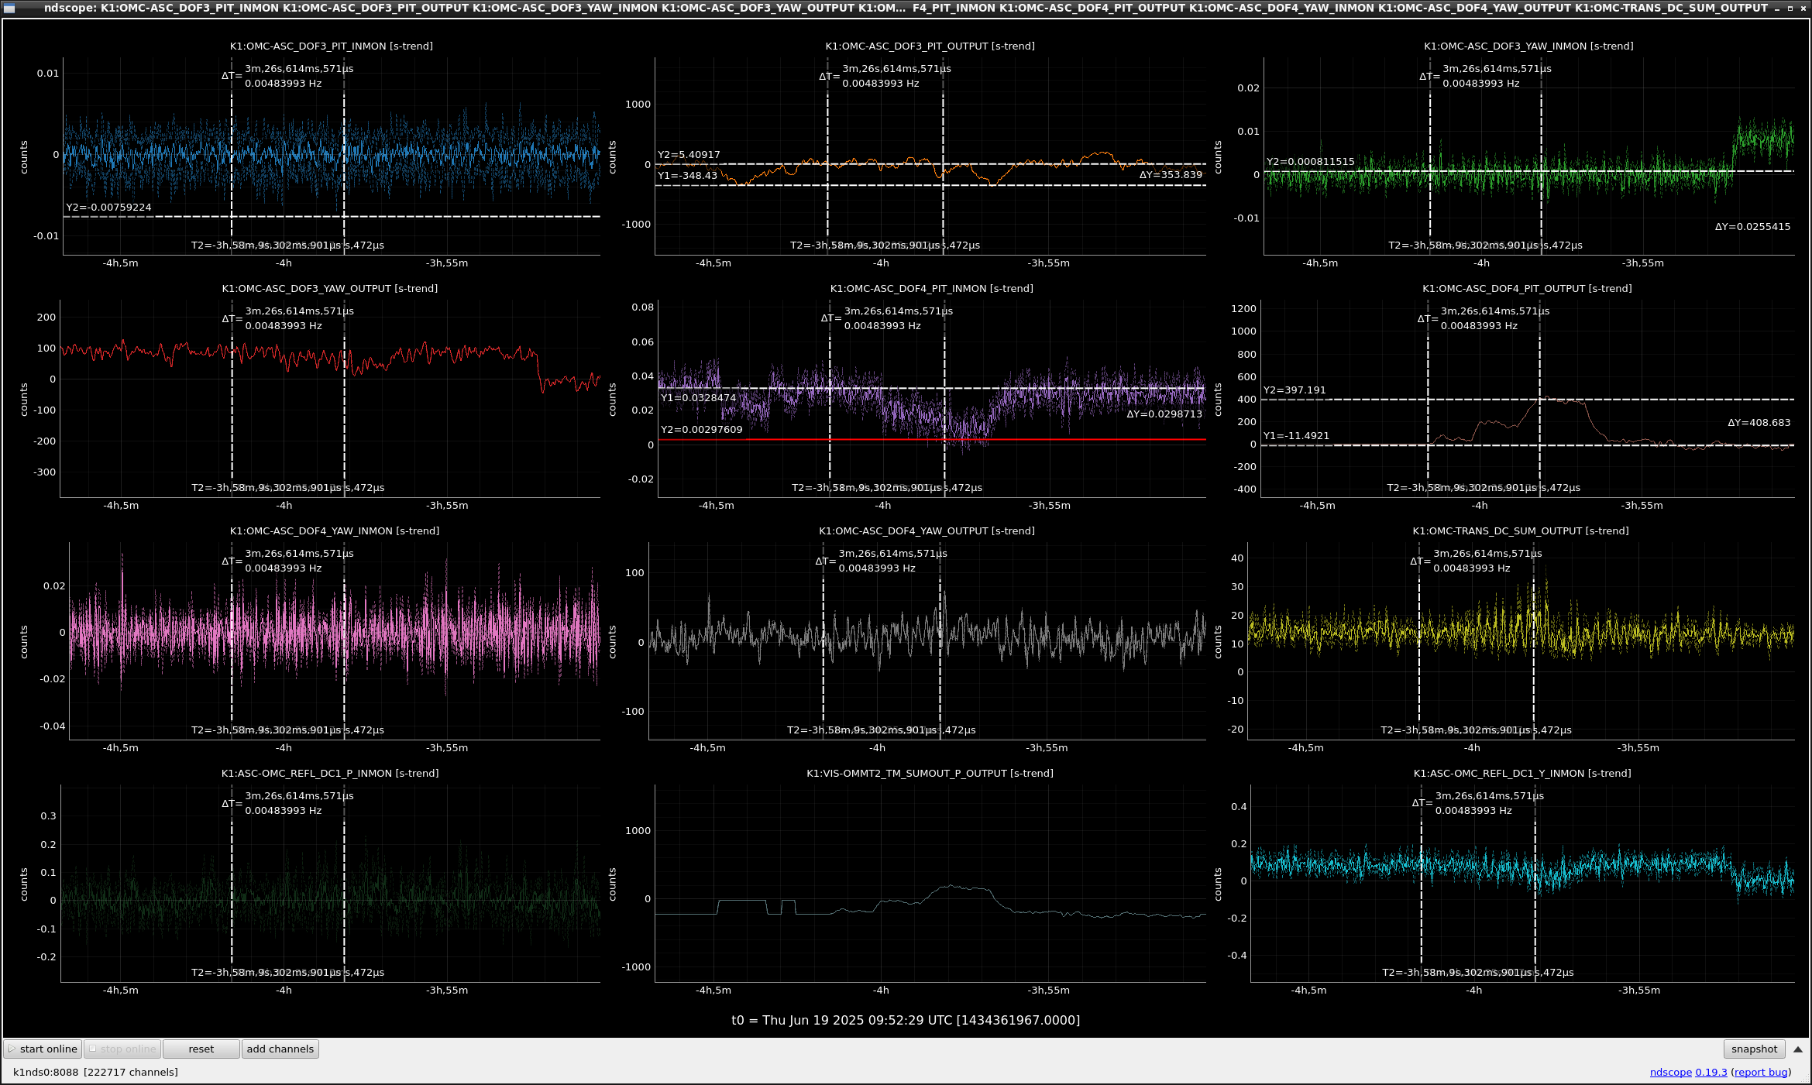This screenshot has width=1812, height=1085.
Task: Click the ΔY=353.839 label
Action: (x=1171, y=174)
